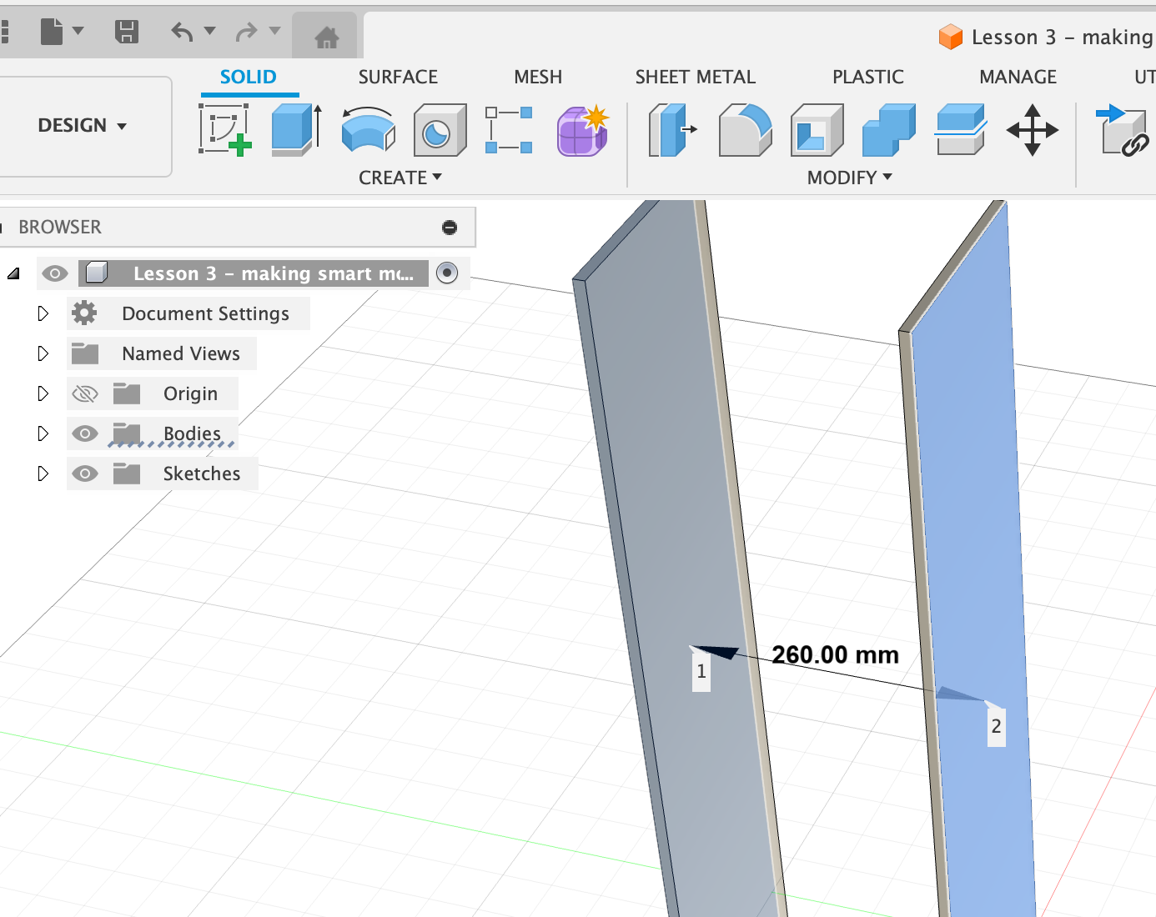
Task: Show the hidden Origin folder
Action: pos(85,393)
